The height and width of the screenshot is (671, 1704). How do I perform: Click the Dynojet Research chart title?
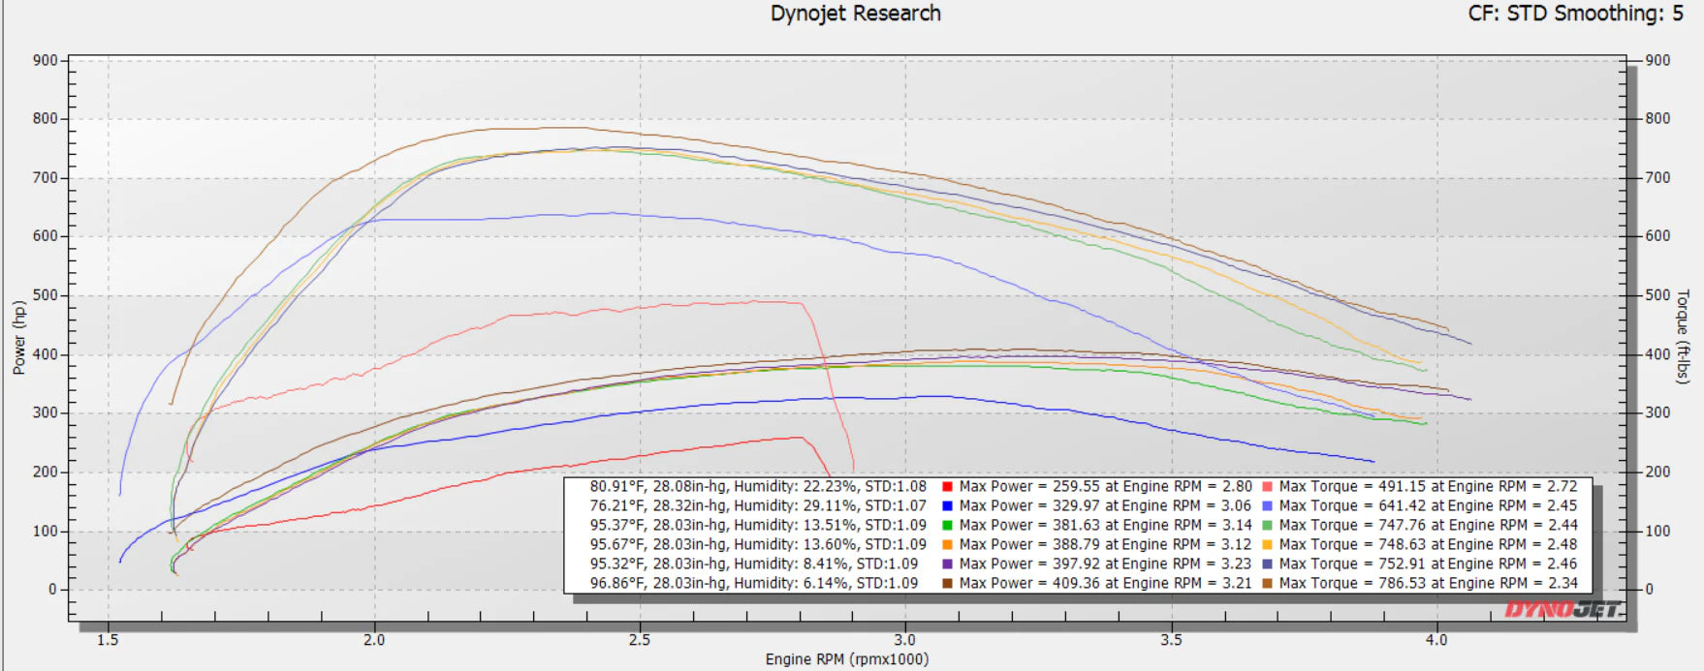[856, 14]
